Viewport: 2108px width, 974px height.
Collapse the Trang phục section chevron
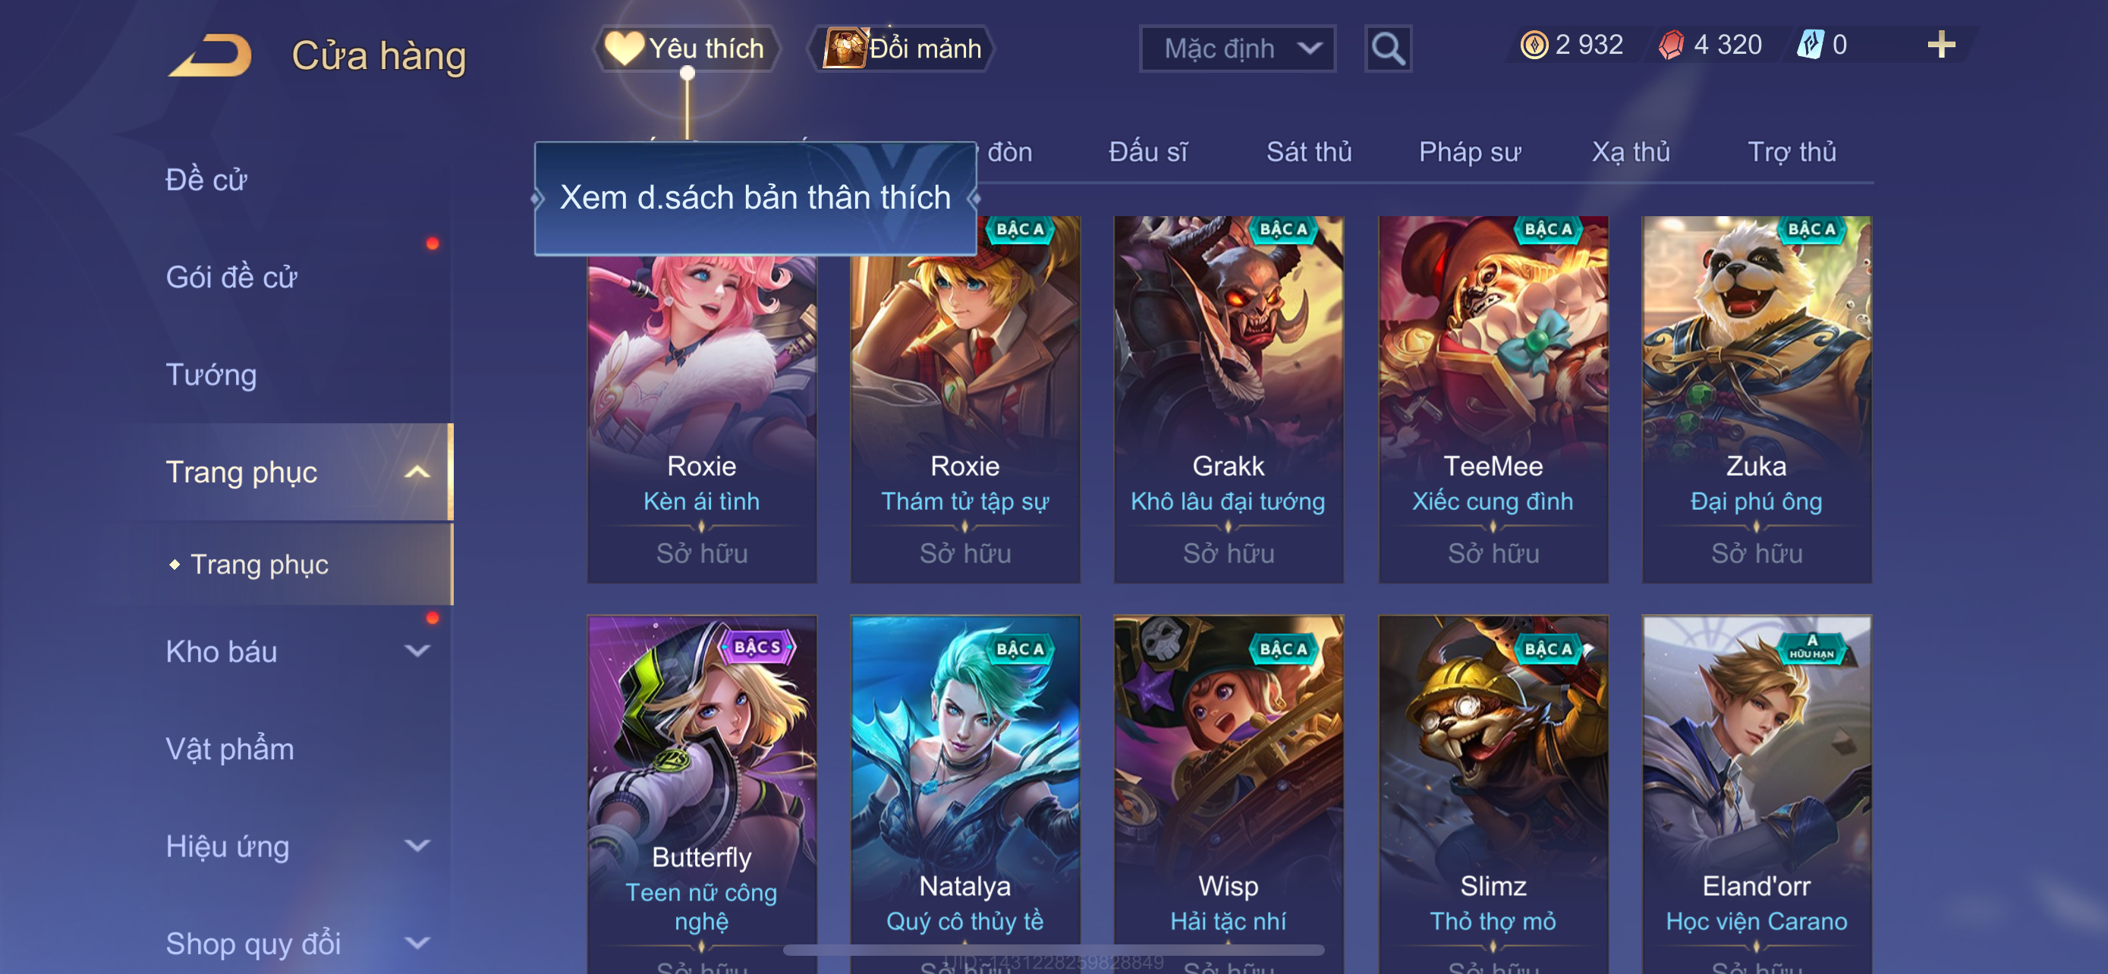click(417, 472)
